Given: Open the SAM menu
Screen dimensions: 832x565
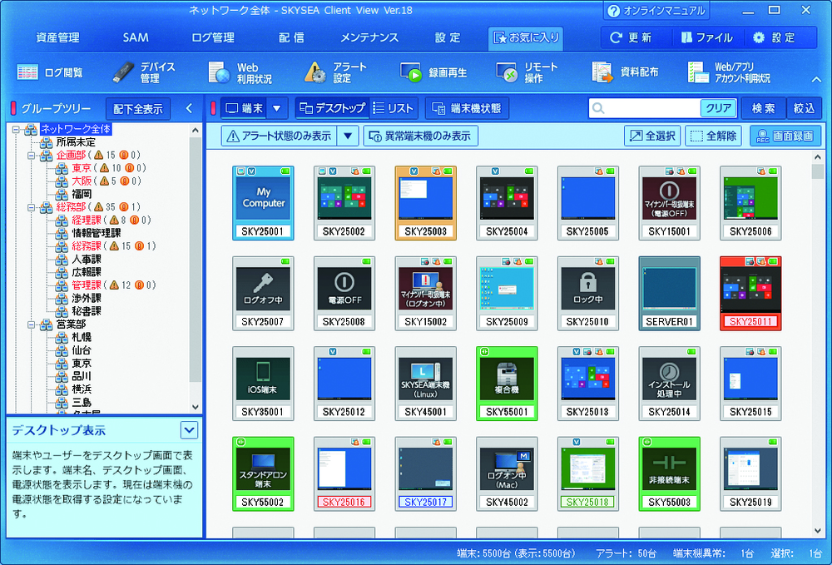Looking at the screenshot, I should tap(136, 37).
